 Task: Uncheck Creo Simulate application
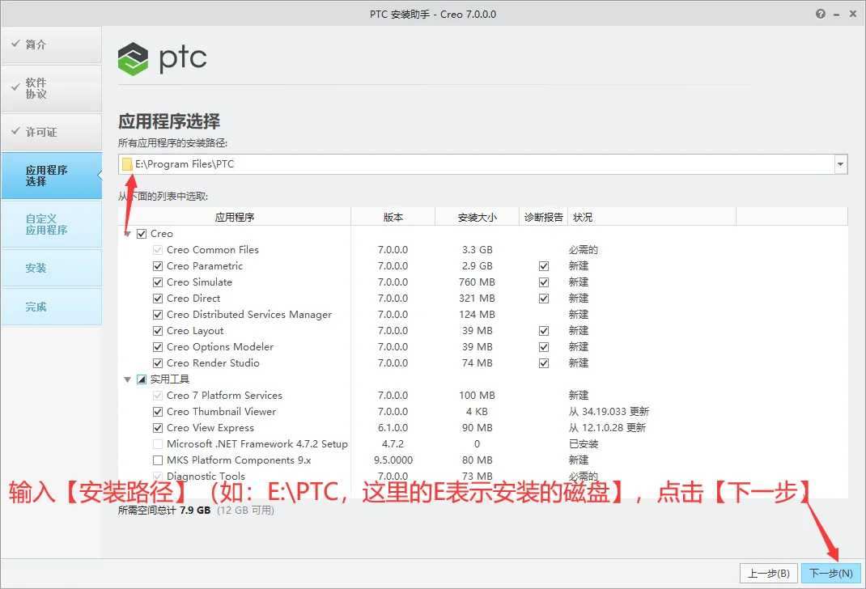pyautogui.click(x=157, y=282)
